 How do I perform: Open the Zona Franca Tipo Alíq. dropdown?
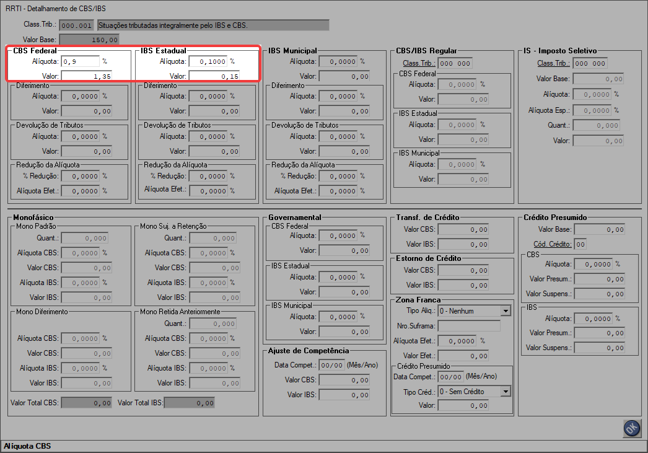(x=506, y=311)
